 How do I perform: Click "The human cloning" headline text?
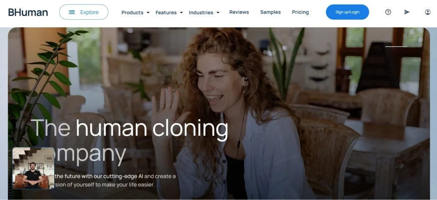(129, 128)
